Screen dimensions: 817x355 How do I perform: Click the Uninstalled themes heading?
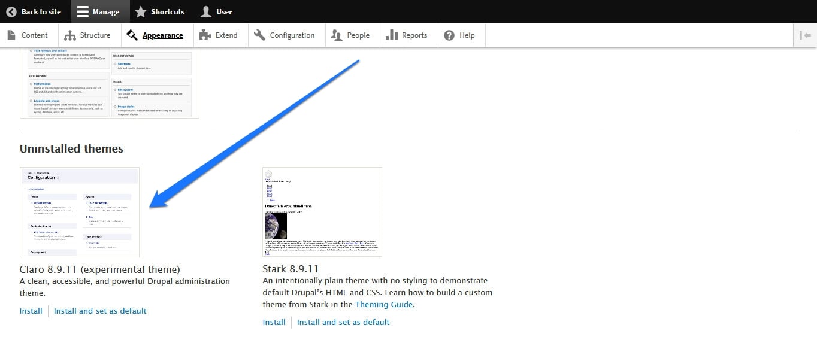tap(71, 148)
